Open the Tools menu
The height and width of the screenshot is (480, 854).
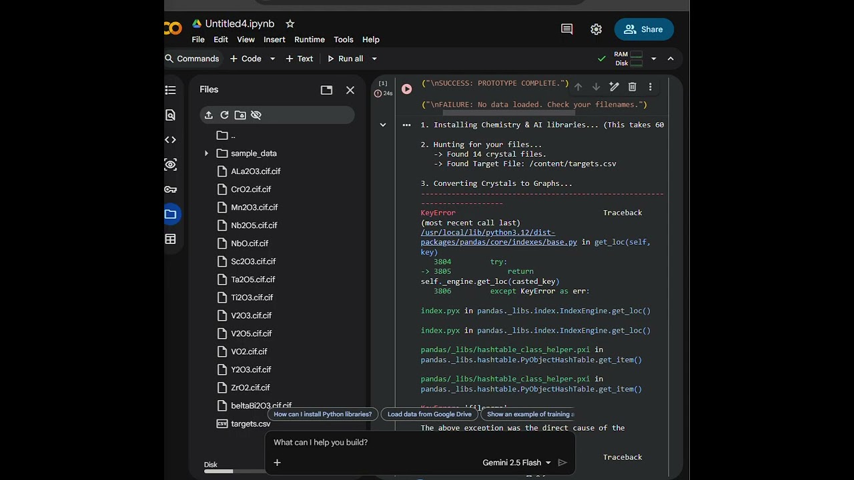point(344,39)
